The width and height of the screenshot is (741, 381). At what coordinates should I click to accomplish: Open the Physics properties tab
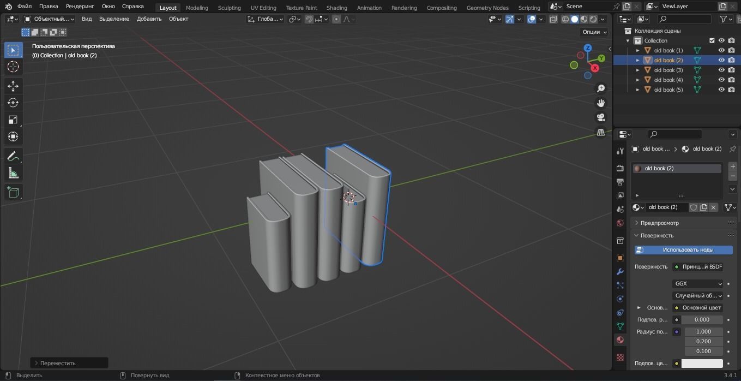click(620, 299)
